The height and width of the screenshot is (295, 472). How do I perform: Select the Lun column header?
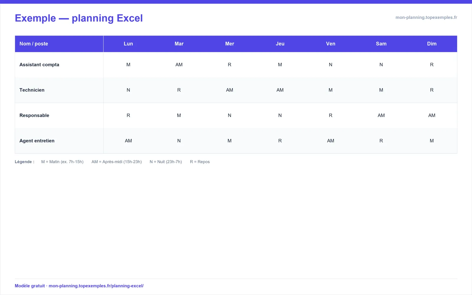coord(128,44)
